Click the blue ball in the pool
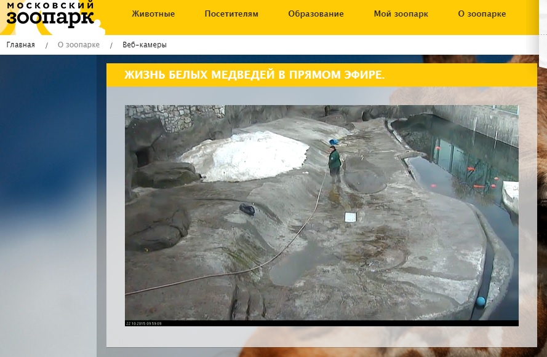Image resolution: width=547 pixels, height=357 pixels. (x=481, y=301)
